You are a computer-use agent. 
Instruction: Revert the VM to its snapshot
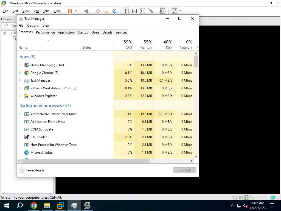tap(106, 11)
